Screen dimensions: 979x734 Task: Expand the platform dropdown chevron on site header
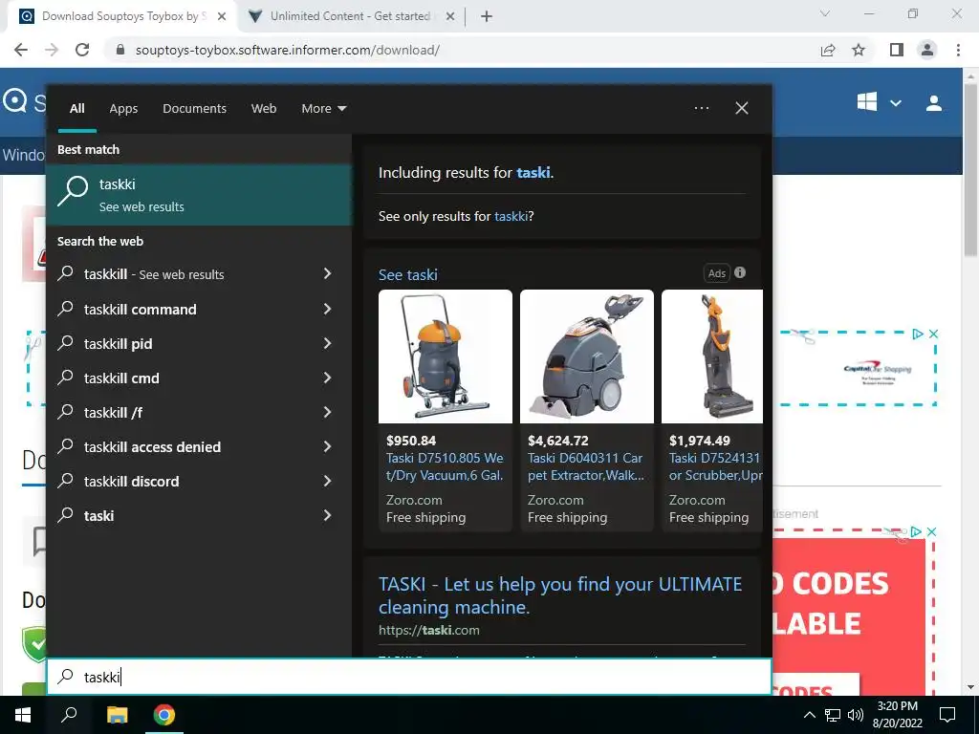(895, 103)
